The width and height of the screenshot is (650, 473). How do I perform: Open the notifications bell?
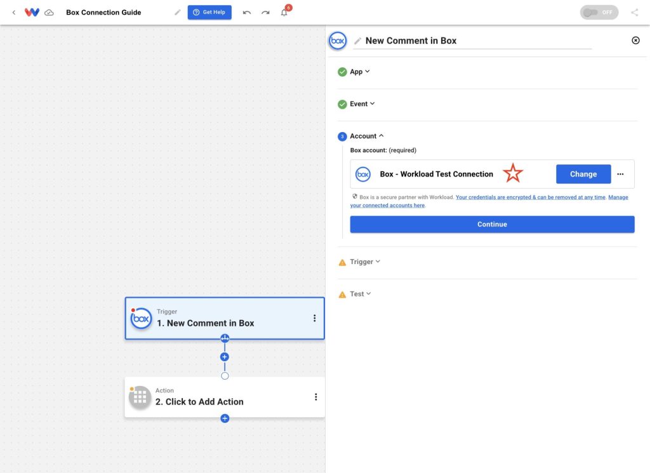[284, 13]
